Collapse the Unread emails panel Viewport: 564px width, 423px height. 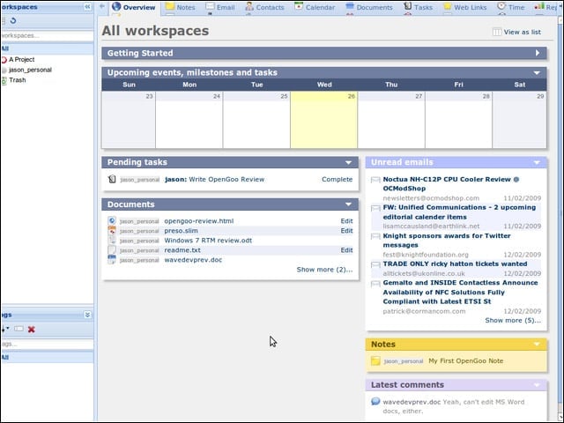(537, 162)
